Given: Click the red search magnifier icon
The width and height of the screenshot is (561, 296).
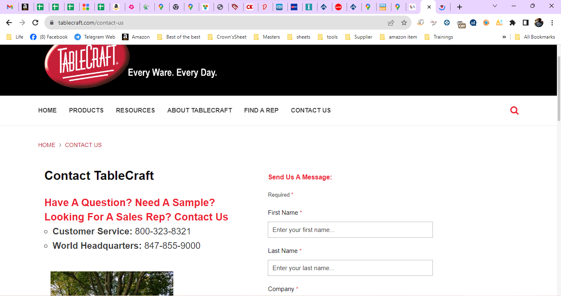Looking at the screenshot, I should [x=514, y=110].
